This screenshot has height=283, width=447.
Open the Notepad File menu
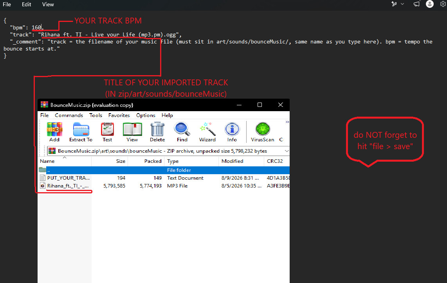point(7,4)
